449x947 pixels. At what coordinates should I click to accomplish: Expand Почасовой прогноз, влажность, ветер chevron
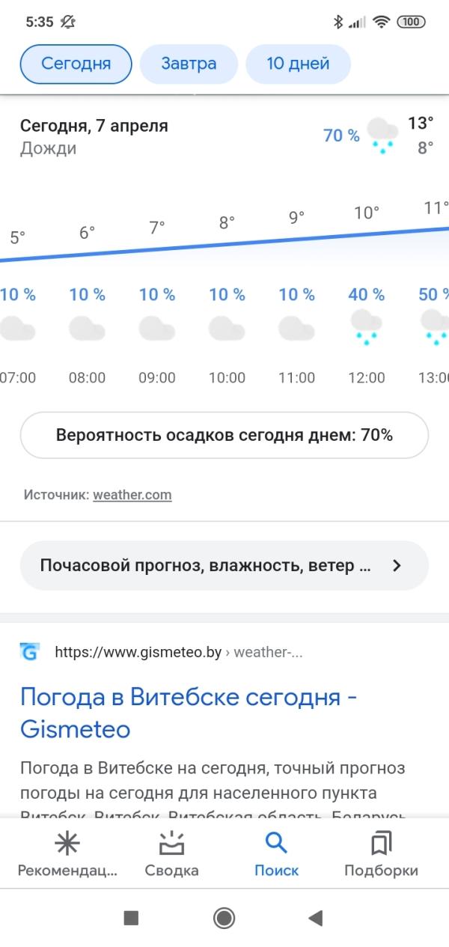click(397, 566)
